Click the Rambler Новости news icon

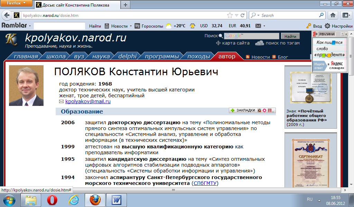point(107,26)
